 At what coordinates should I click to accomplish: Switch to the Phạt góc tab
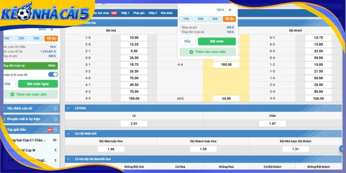point(139,13)
